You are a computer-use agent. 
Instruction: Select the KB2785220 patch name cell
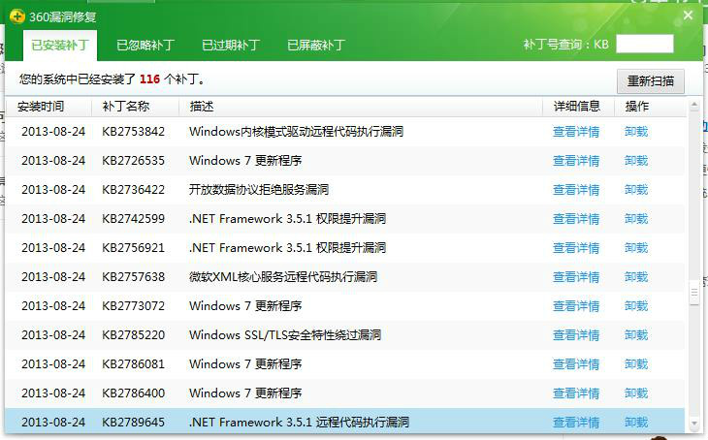[x=133, y=335]
